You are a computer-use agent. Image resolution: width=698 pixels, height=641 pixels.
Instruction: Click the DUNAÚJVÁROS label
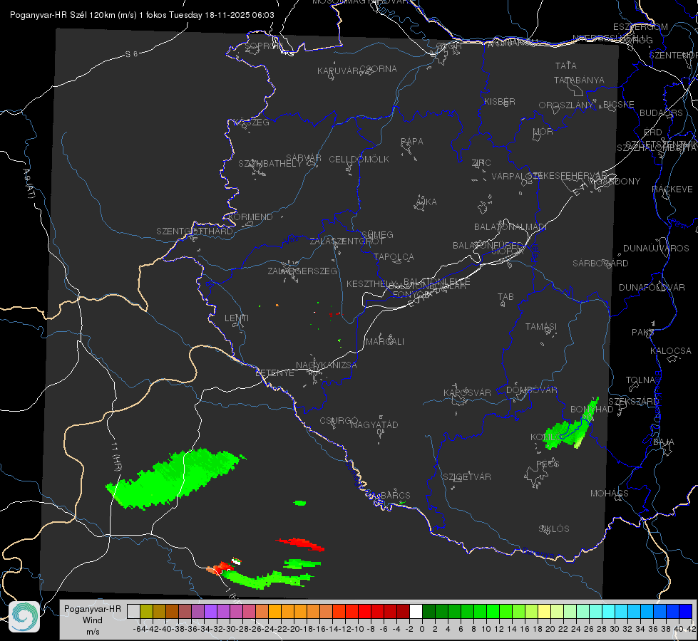pyautogui.click(x=656, y=249)
